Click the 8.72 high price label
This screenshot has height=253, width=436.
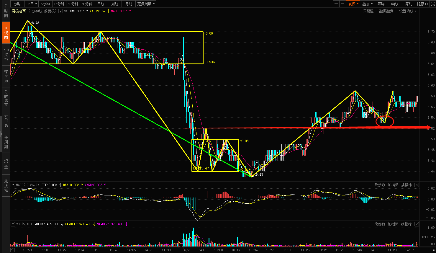(35, 23)
